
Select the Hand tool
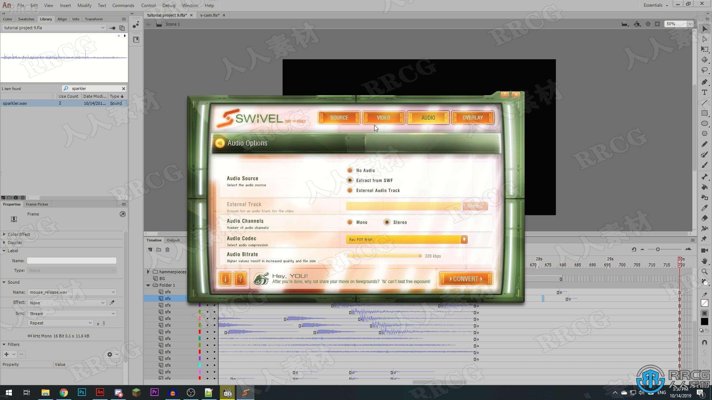click(705, 261)
